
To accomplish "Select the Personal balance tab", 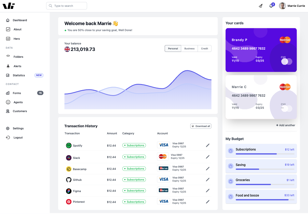I will 173,49.
